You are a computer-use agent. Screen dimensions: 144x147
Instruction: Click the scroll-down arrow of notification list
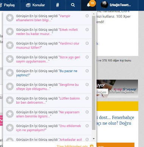[94, 139]
